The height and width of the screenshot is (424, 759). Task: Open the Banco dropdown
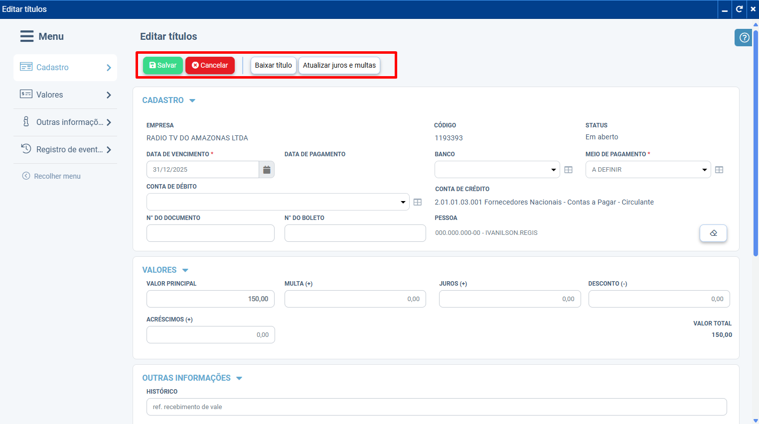click(x=497, y=170)
